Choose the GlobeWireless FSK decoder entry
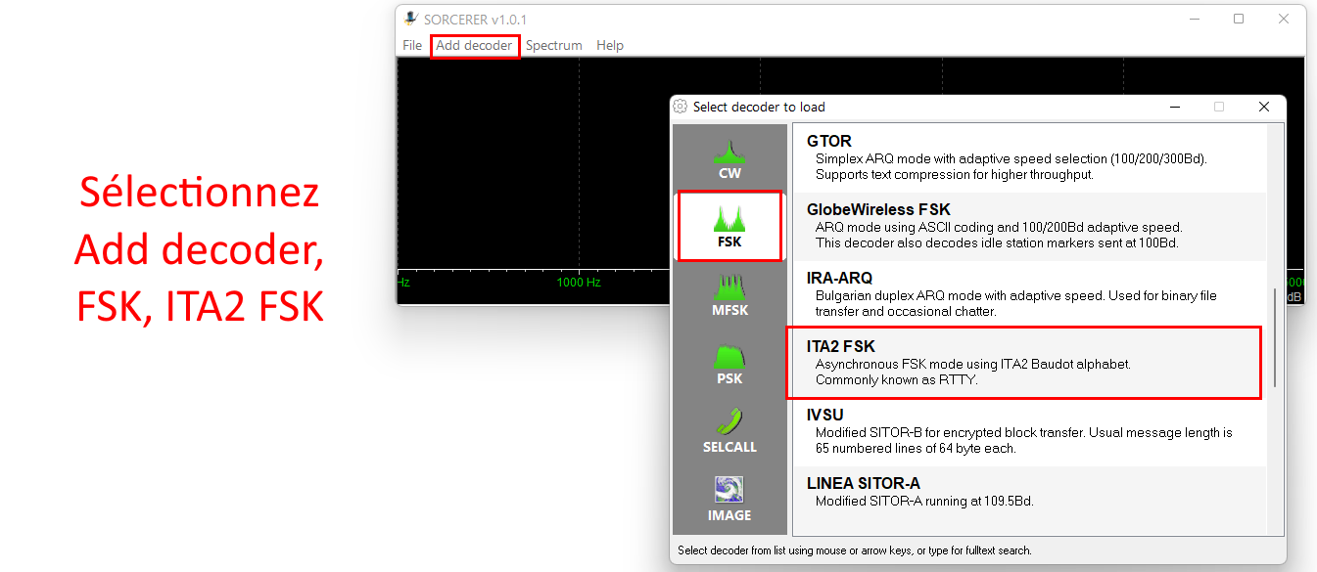Viewport: 1317px width, 572px height. coord(1029,226)
